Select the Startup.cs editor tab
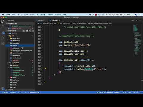 (55, 21)
